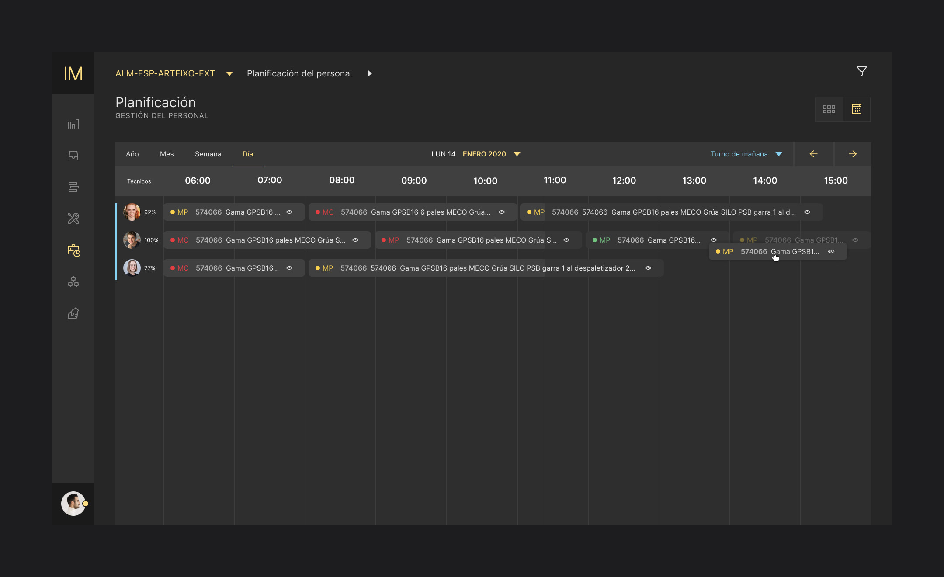Go to next day with right arrow

853,154
